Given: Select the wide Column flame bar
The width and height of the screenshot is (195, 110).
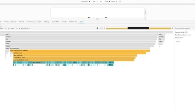Looking at the screenshot, I should coord(81,37).
